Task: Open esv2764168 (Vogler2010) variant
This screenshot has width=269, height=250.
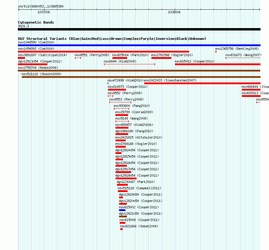Action: [x=136, y=144]
